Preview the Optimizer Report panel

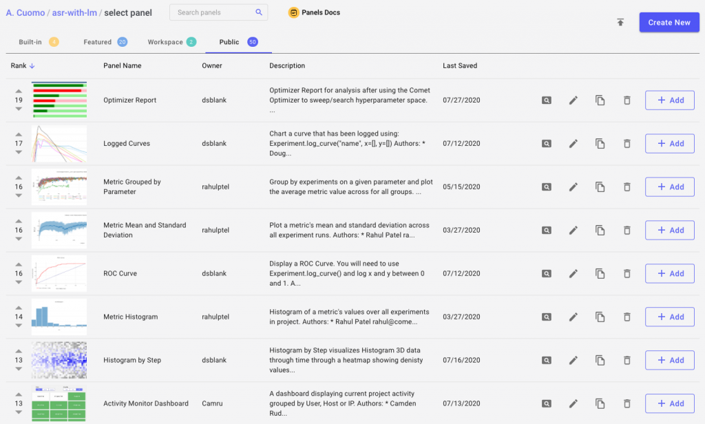click(546, 100)
